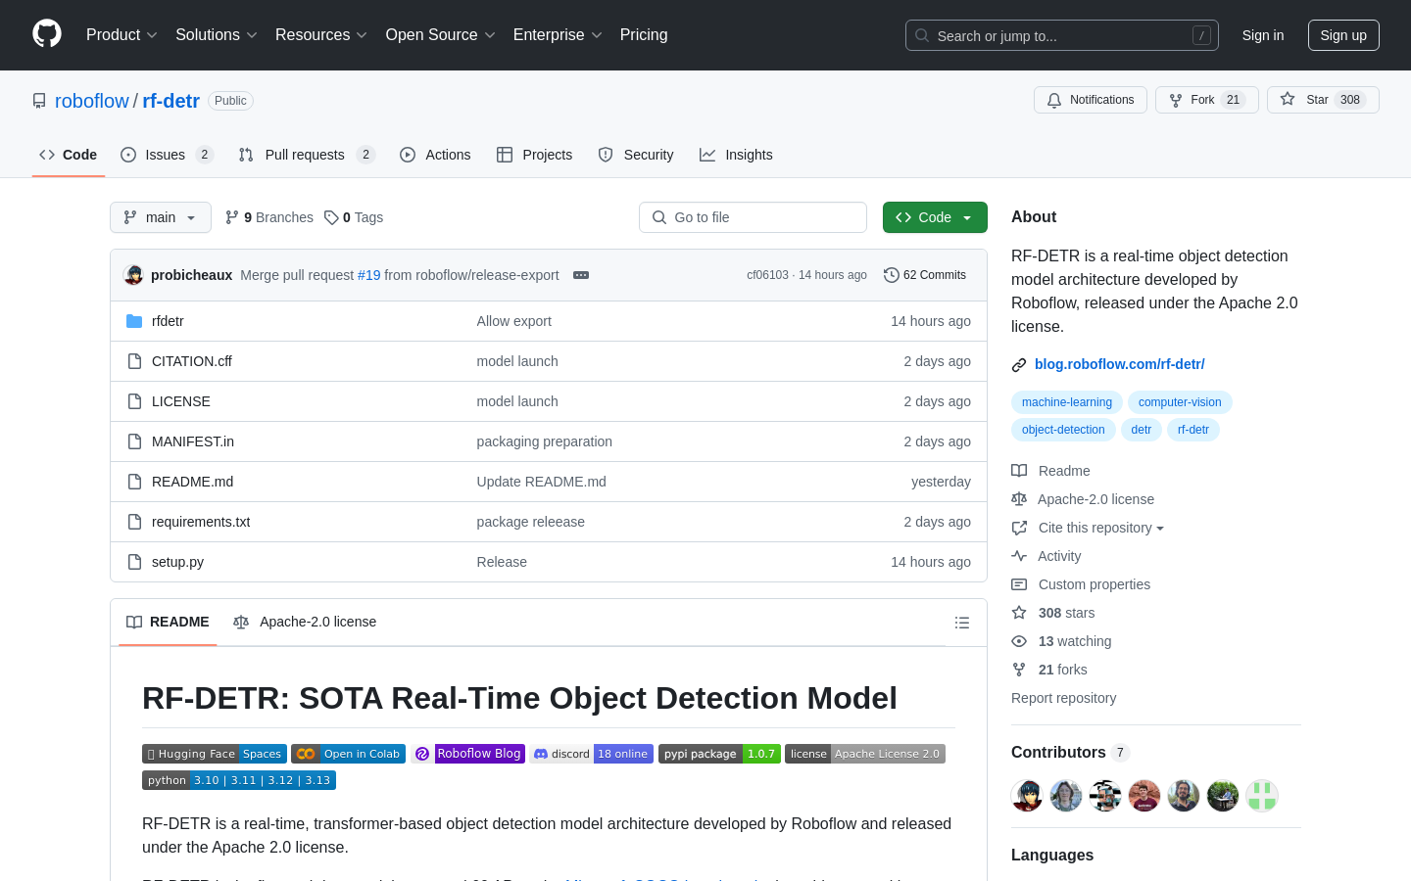Switch to the Code tab

(69, 155)
